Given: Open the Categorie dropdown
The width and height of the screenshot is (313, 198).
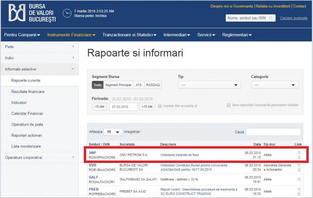Looking at the screenshot, I should pos(275,85).
